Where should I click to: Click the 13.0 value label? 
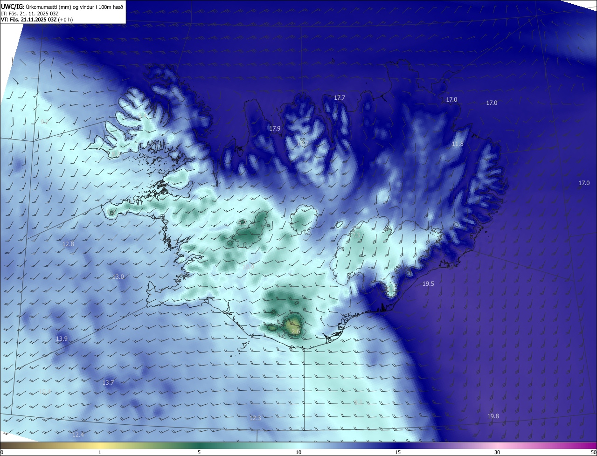click(x=118, y=276)
